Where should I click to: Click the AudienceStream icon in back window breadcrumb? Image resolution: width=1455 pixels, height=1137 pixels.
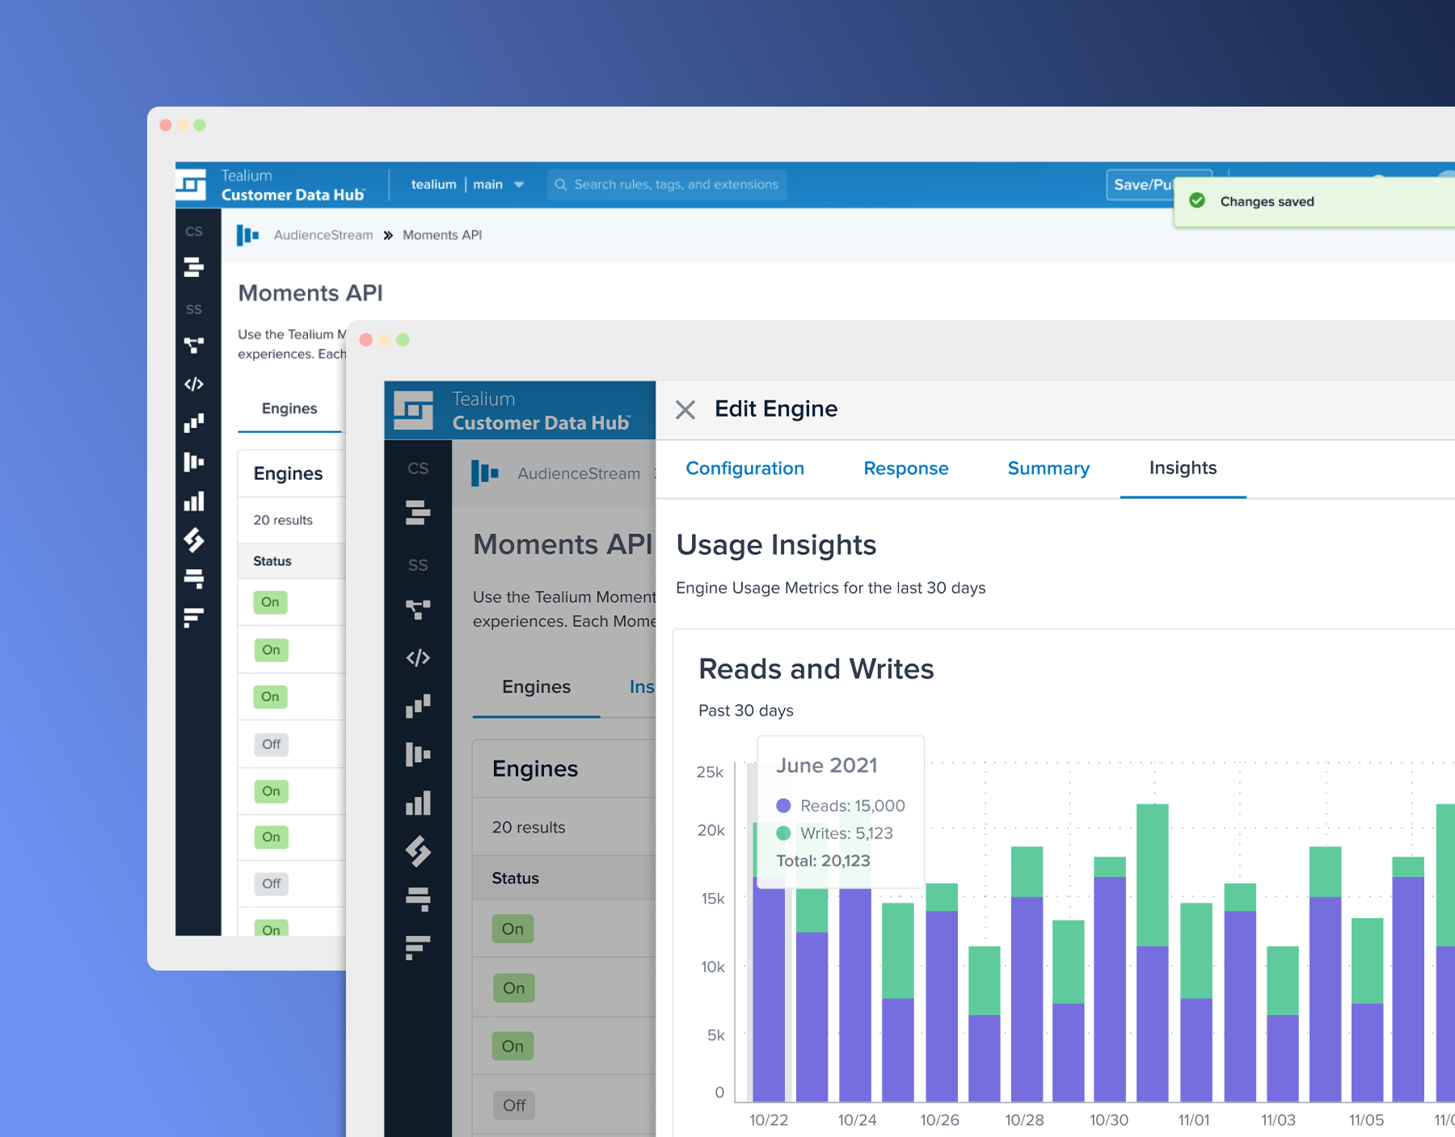click(x=247, y=235)
